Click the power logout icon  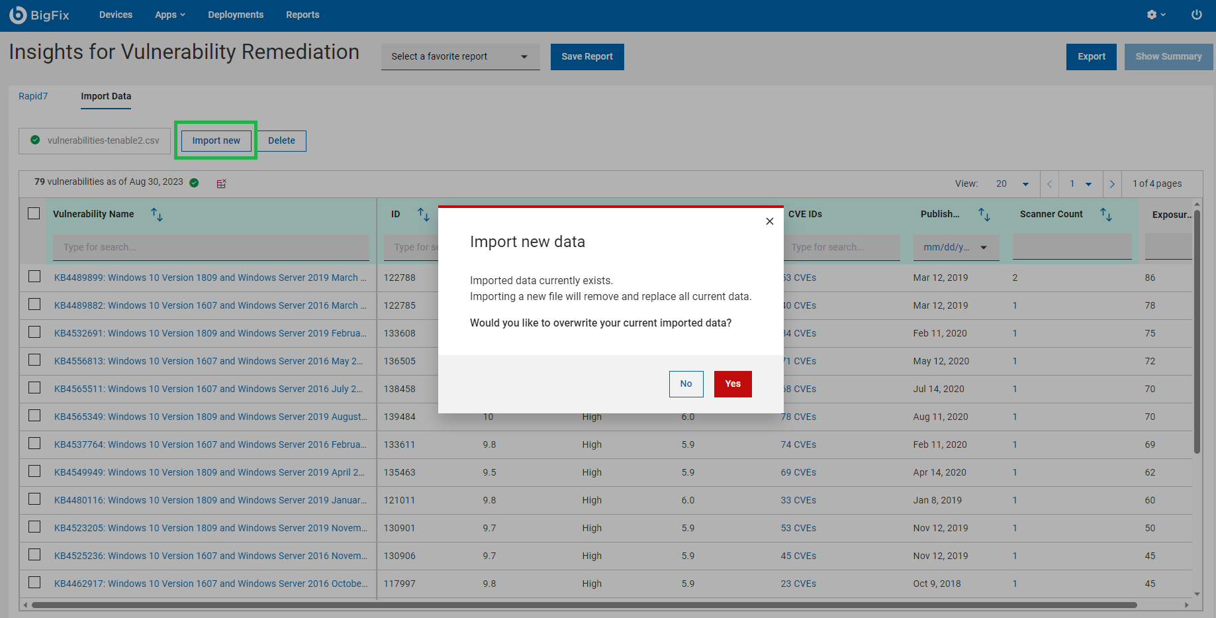click(x=1196, y=15)
